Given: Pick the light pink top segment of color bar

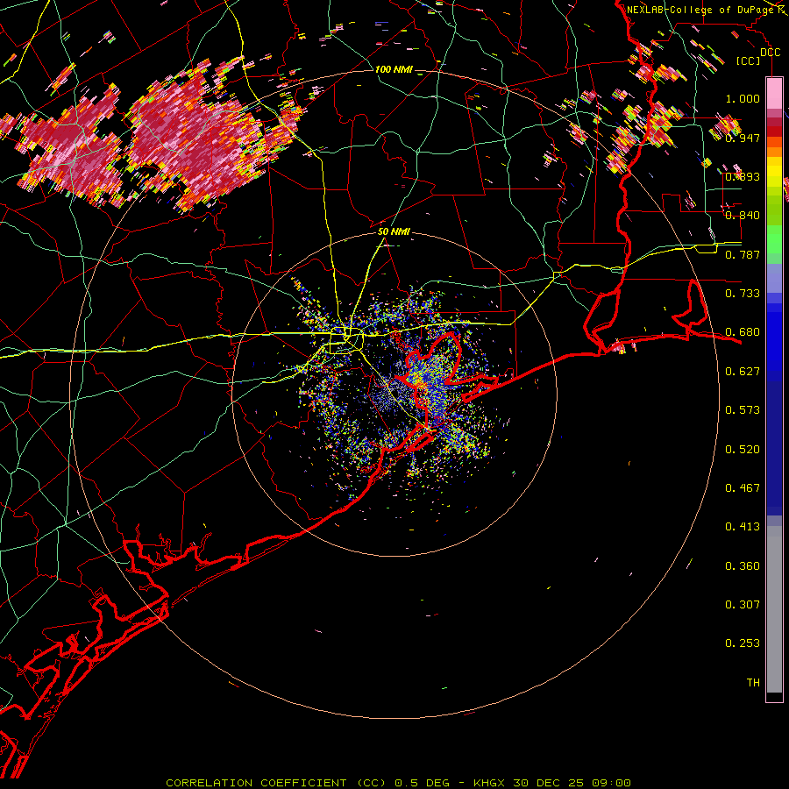Looking at the screenshot, I should (x=774, y=93).
